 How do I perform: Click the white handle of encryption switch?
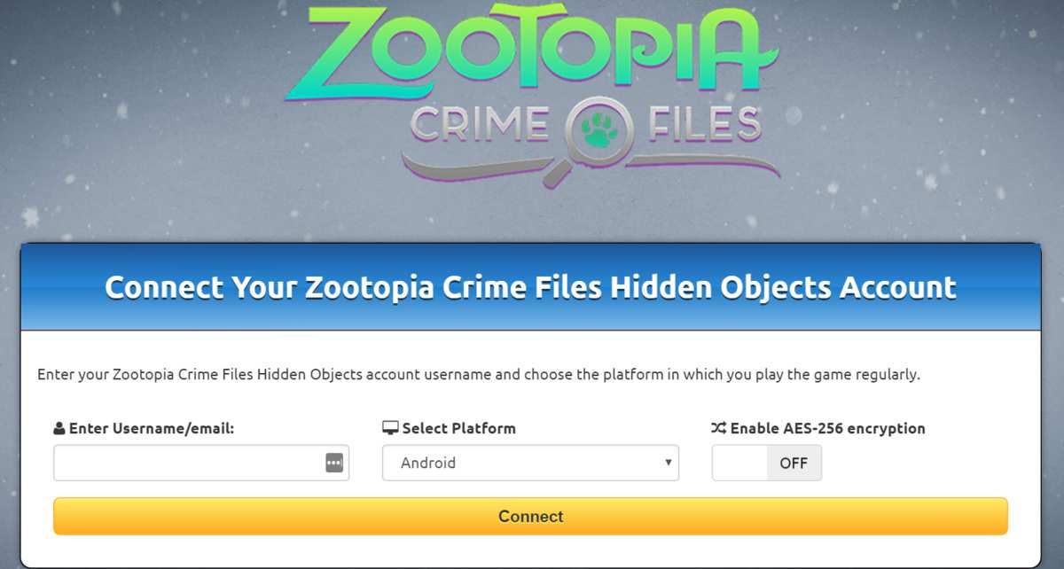[739, 463]
